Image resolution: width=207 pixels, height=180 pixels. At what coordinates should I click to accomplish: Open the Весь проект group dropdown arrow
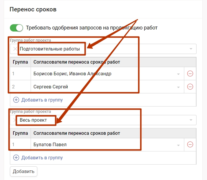tap(191, 120)
